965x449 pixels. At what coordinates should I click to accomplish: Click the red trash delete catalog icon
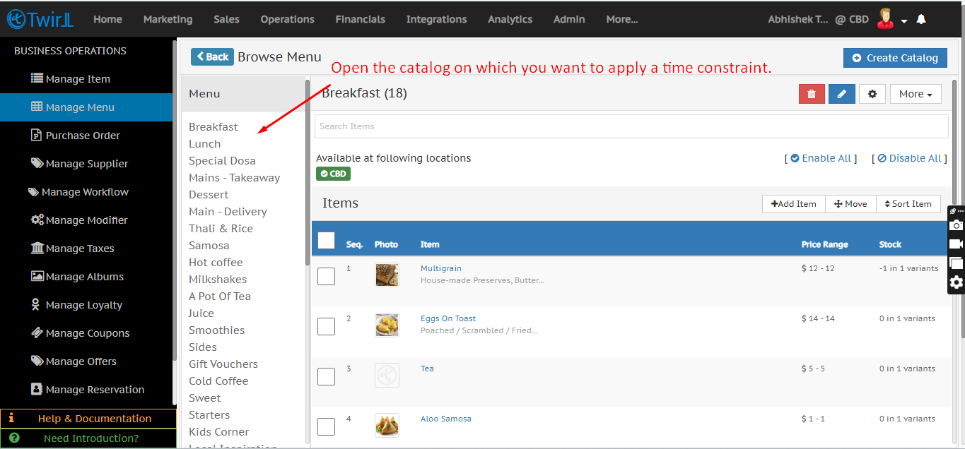click(x=812, y=94)
